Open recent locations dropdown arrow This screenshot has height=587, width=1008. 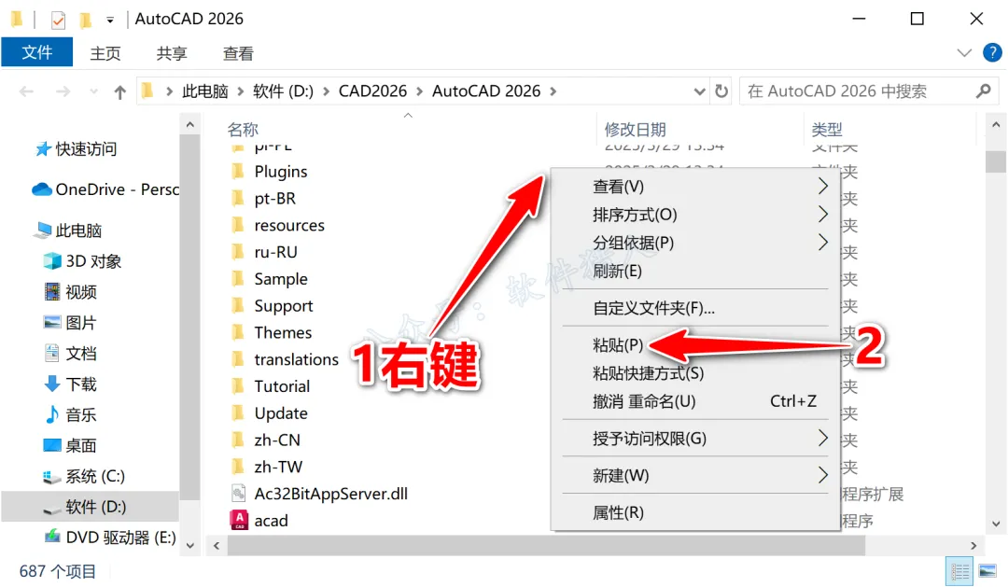[x=94, y=92]
